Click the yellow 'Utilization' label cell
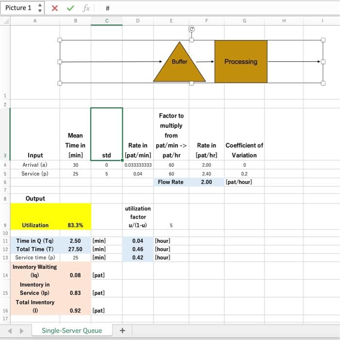The height and width of the screenshot is (340, 340). click(x=35, y=217)
